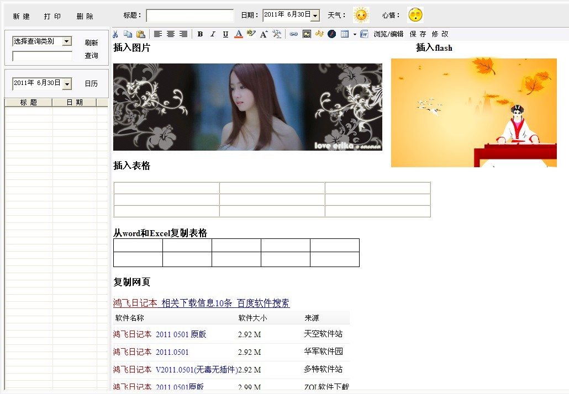Click the 日期 column header in list
Screen dimensions: 569x394
click(75, 103)
